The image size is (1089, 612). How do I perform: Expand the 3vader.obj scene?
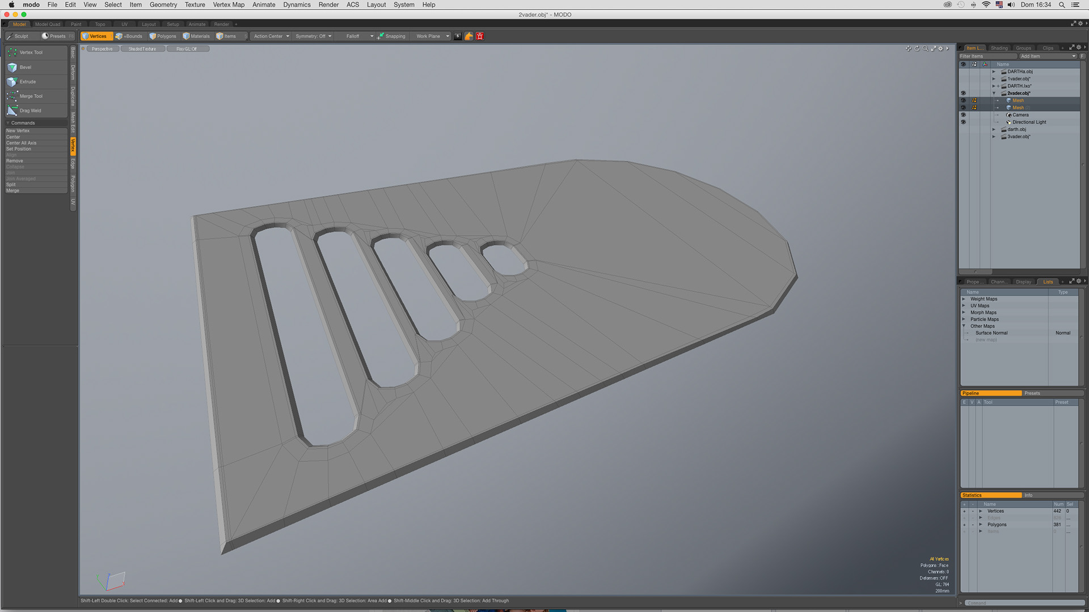click(x=994, y=137)
